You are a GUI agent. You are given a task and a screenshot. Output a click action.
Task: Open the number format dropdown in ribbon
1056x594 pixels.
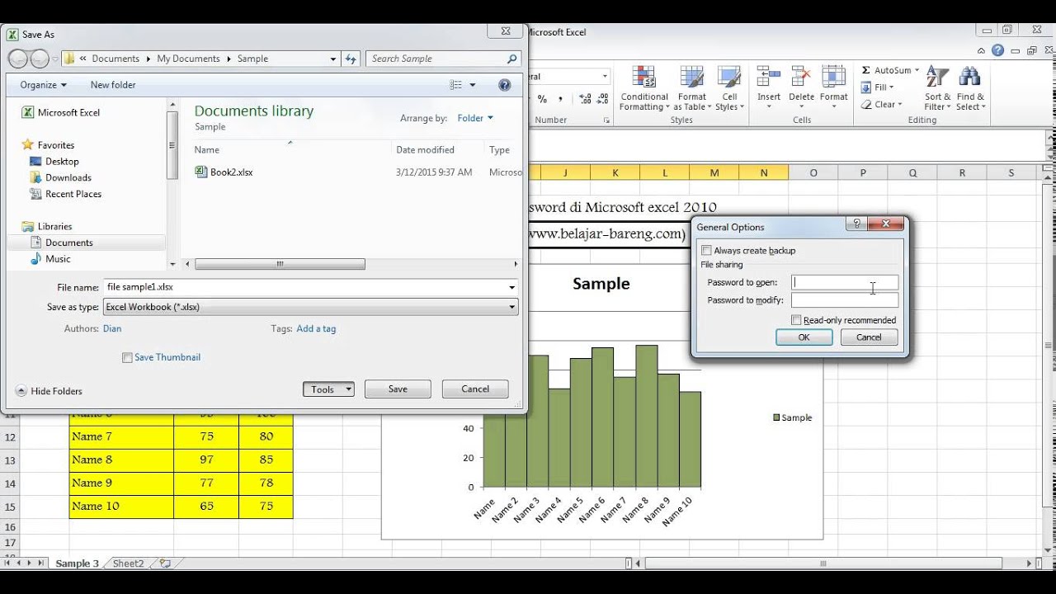(x=605, y=77)
